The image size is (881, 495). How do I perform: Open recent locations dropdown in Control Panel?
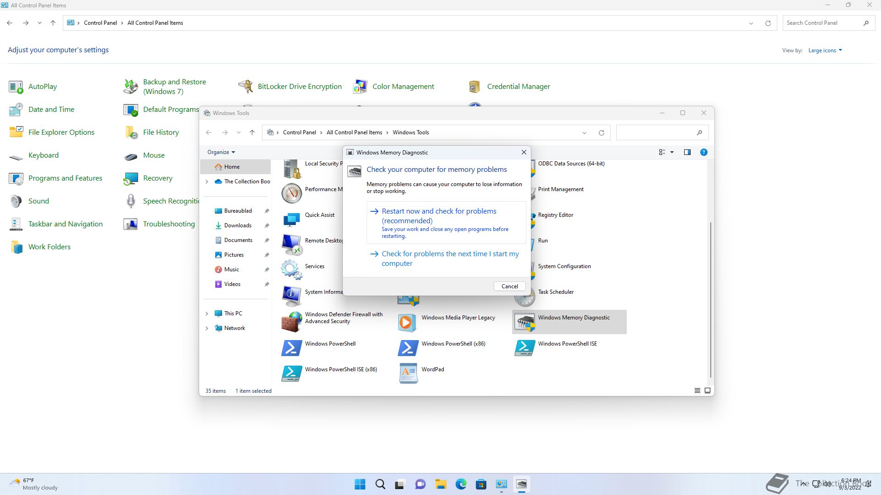(x=39, y=23)
